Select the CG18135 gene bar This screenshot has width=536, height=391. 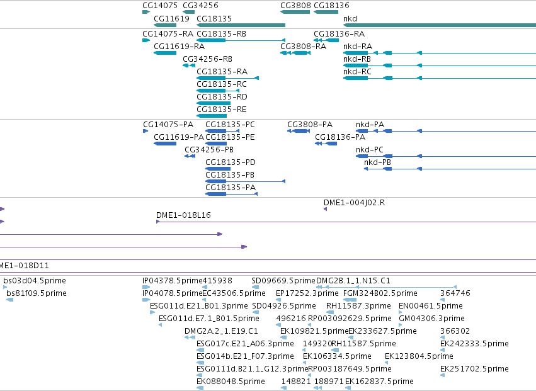point(241,25)
